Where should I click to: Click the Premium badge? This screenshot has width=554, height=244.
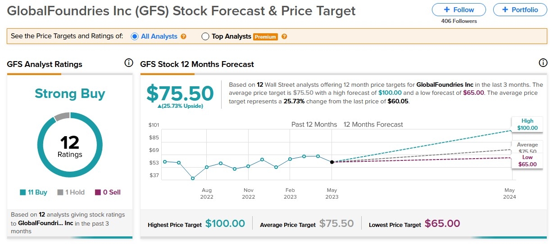coord(265,37)
